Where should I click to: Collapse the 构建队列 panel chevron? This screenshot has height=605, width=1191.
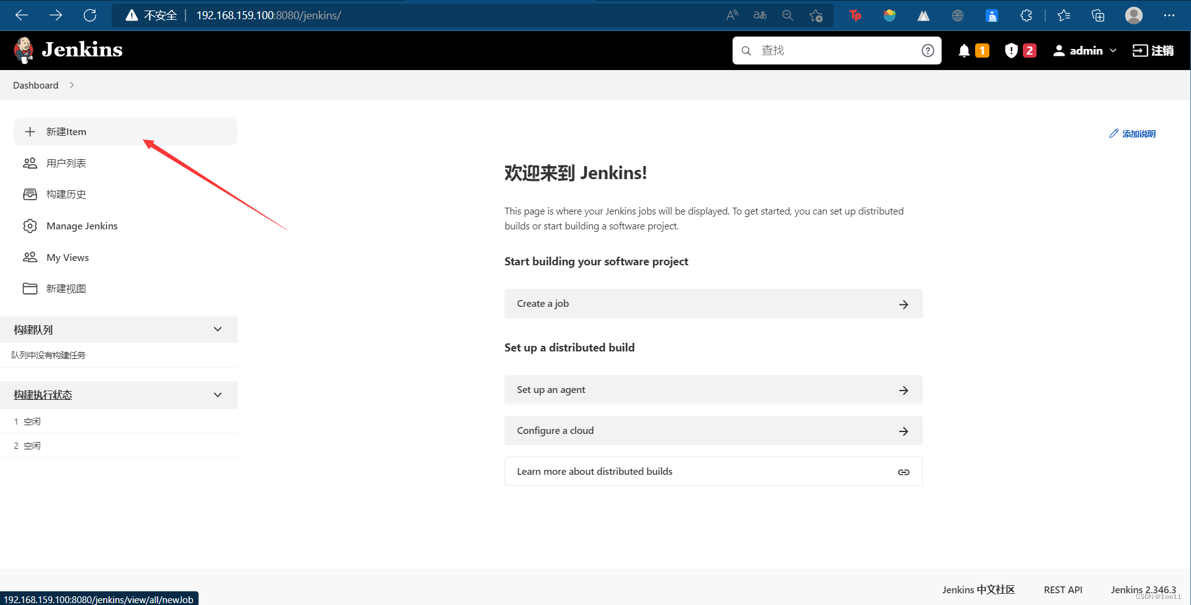(x=218, y=329)
